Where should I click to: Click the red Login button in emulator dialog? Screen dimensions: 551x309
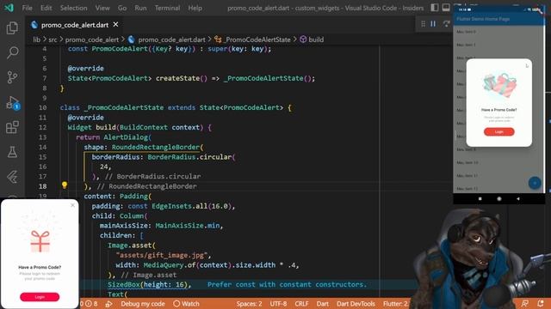click(499, 131)
